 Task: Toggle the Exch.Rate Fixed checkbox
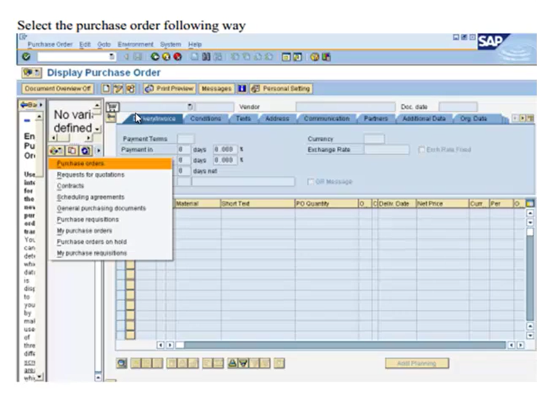click(x=421, y=150)
